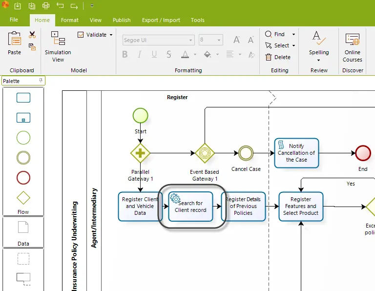Image resolution: width=375 pixels, height=291 pixels.
Task: Select the Task shape in Palette
Action: point(23,98)
